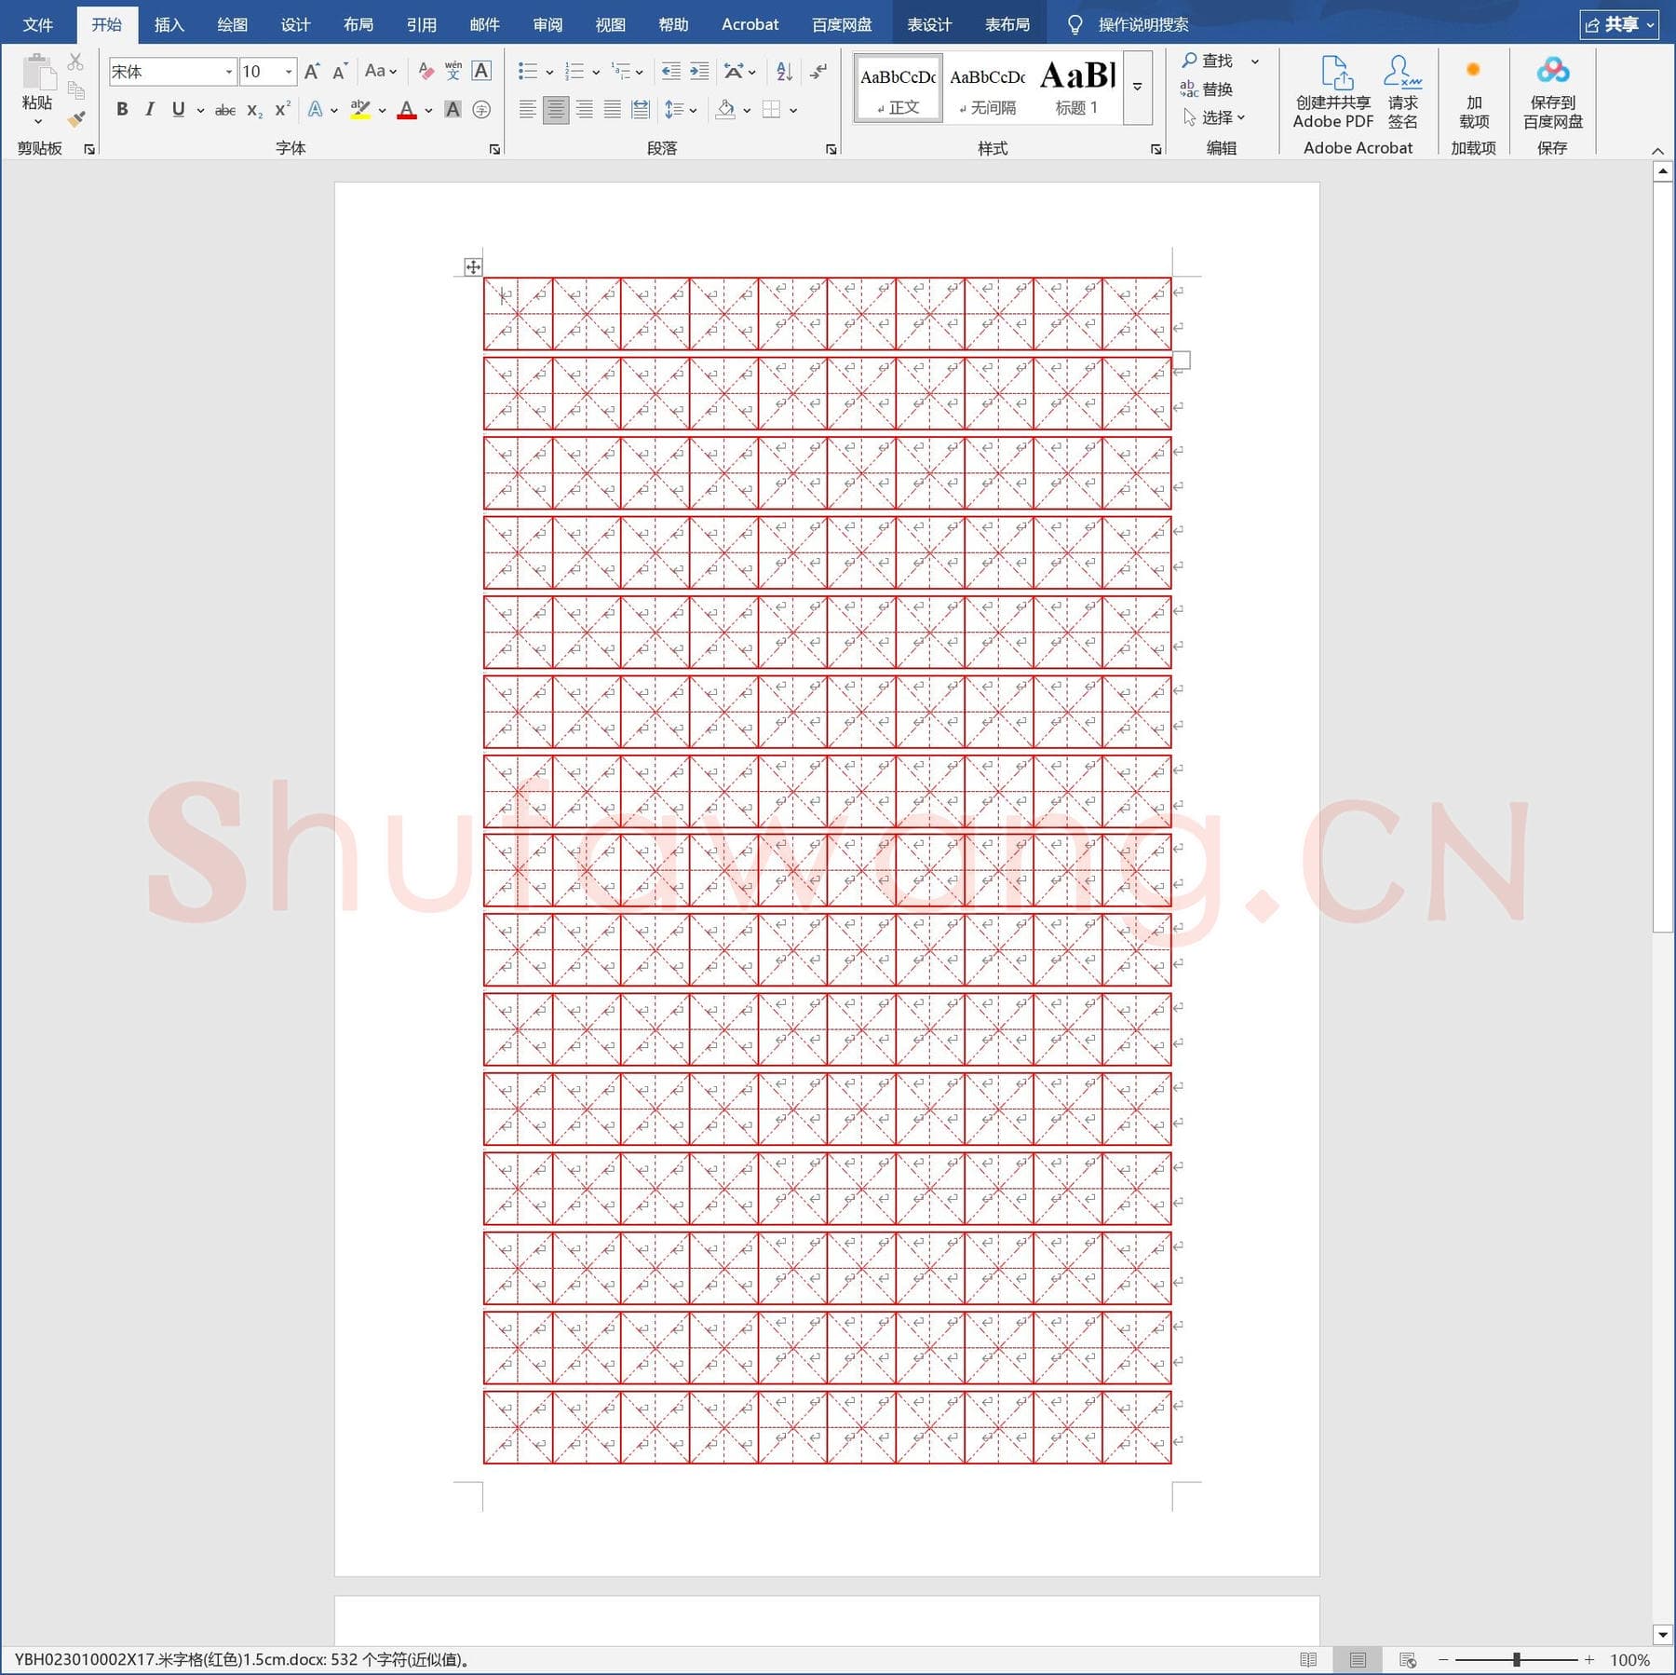Apply red font color
Screen dimensions: 1676x1675
(x=407, y=110)
